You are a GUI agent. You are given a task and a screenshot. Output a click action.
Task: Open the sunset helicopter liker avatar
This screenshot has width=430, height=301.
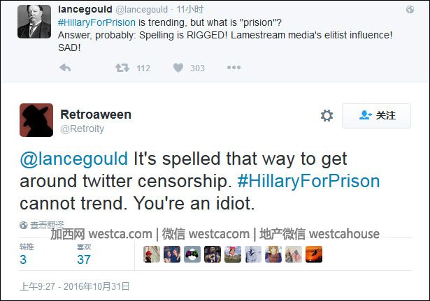[314, 254]
